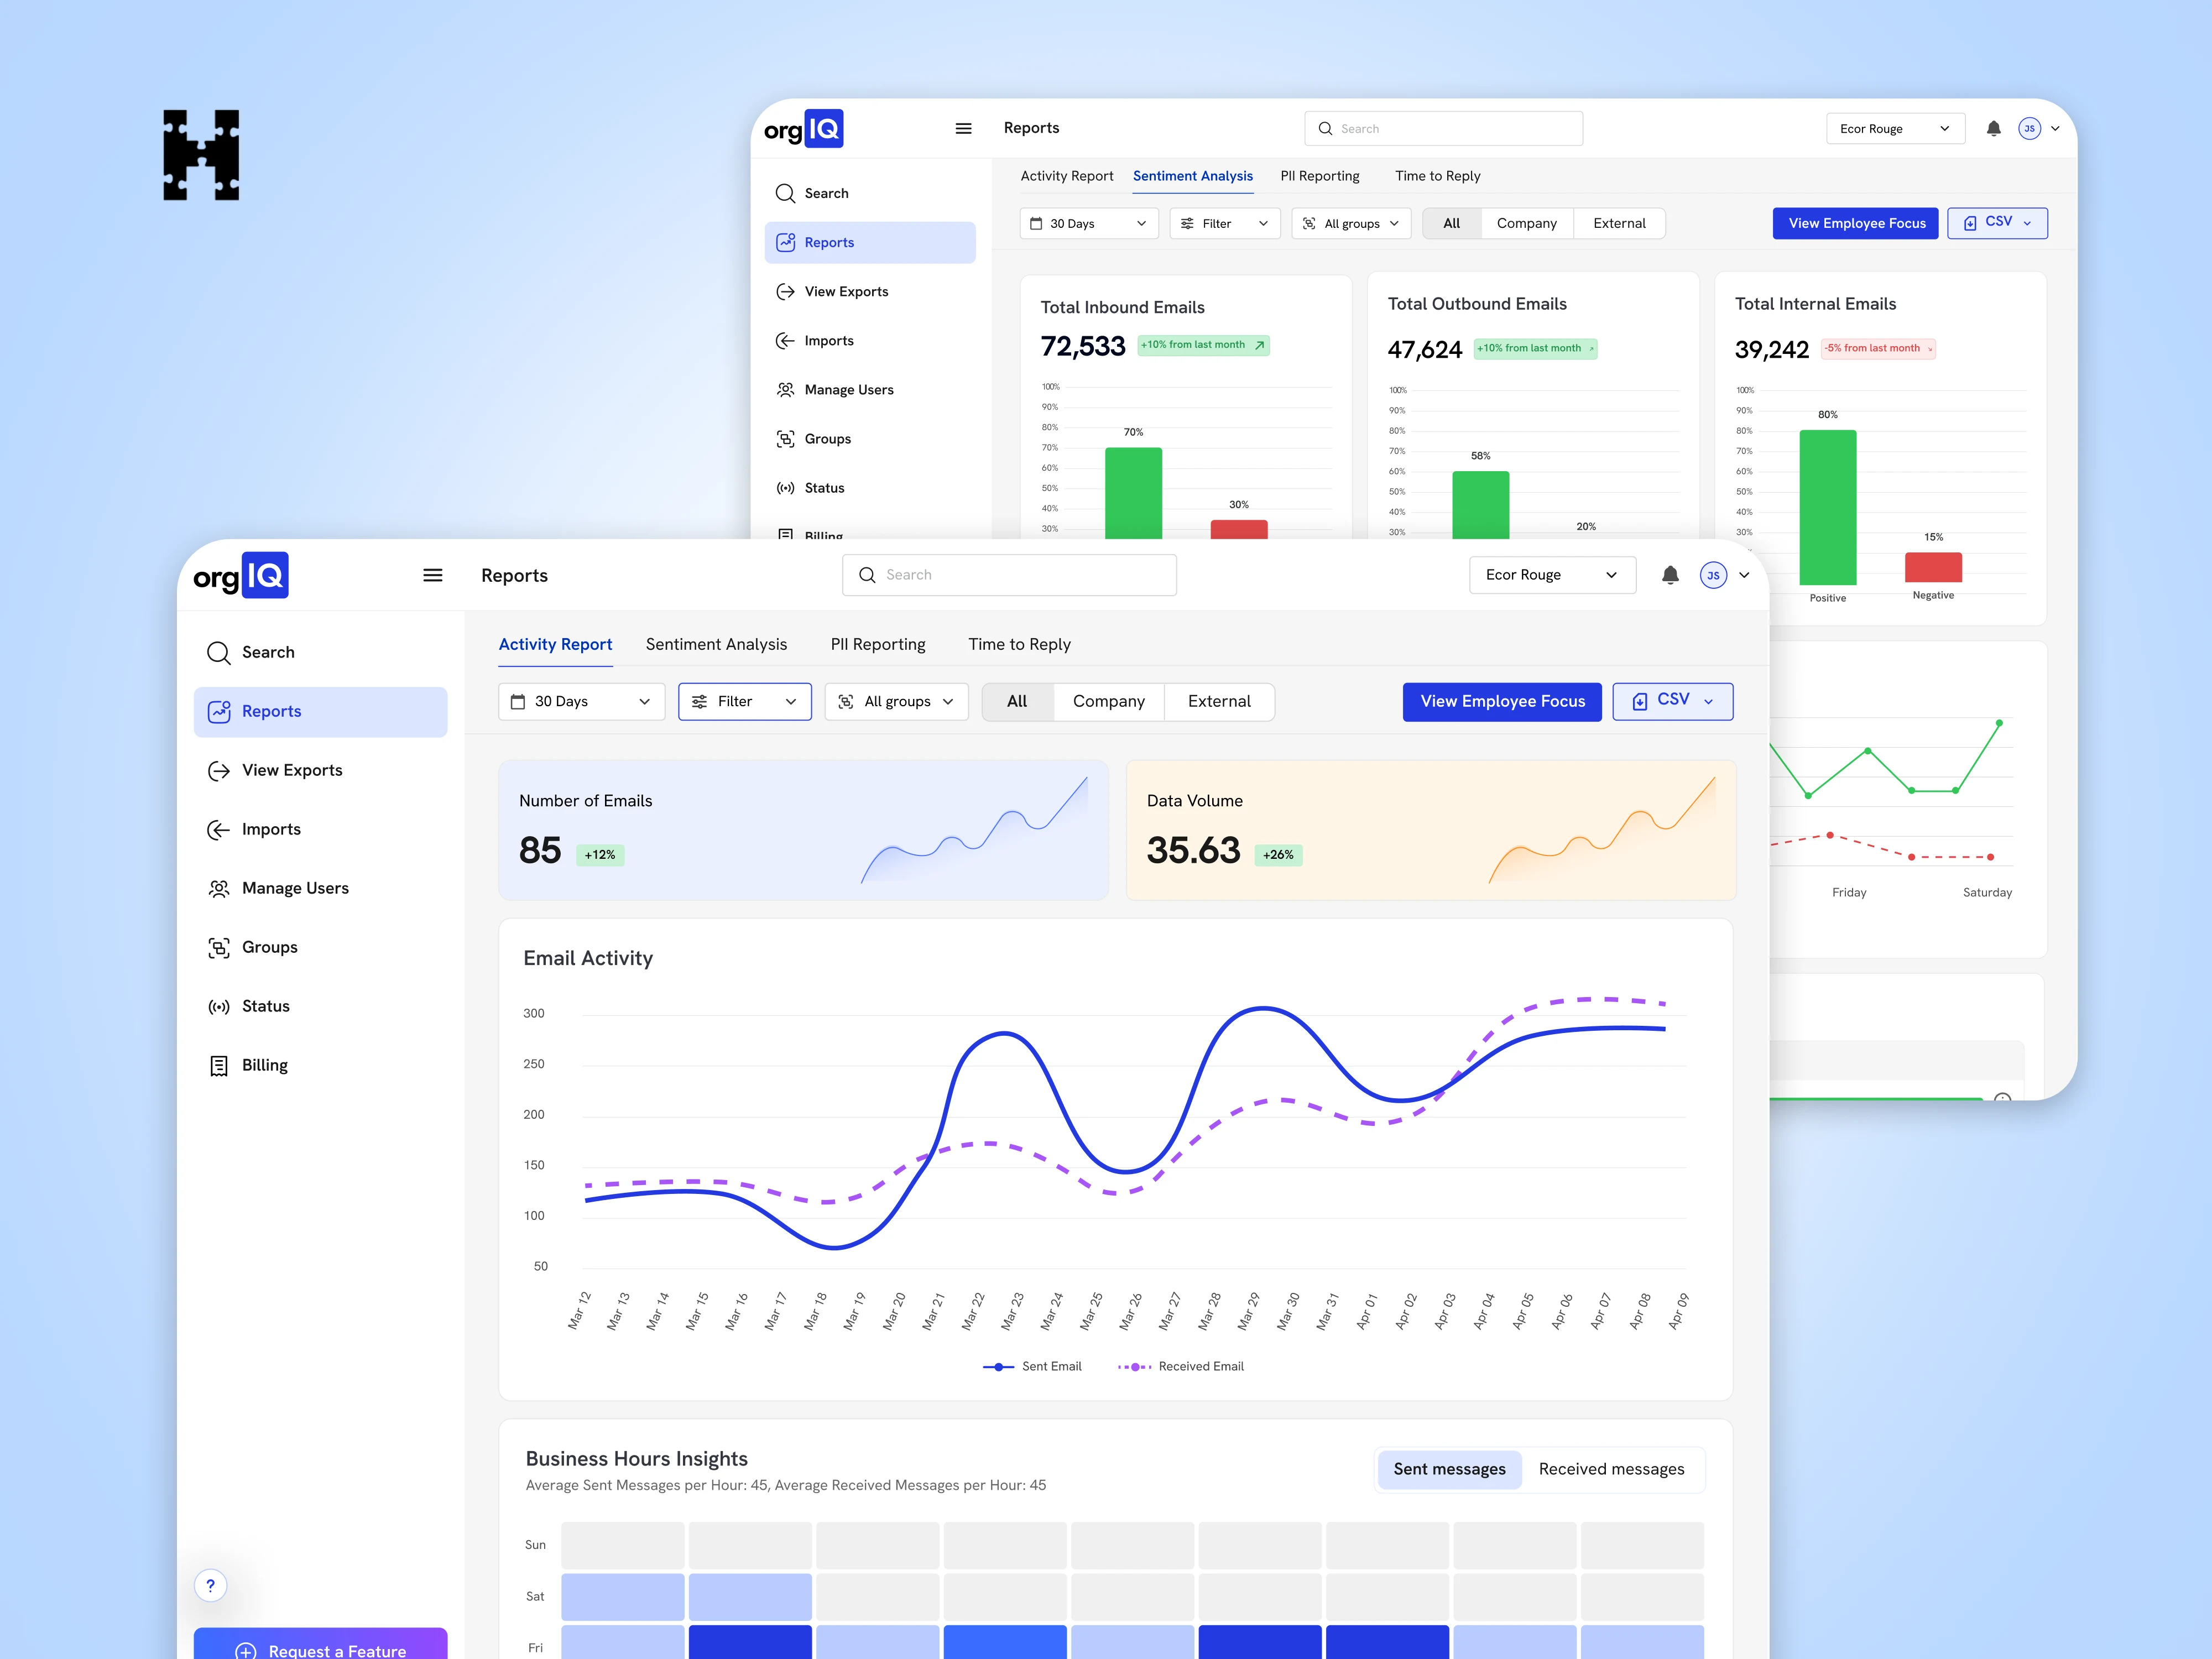Click the notification bell icon

pos(1670,575)
